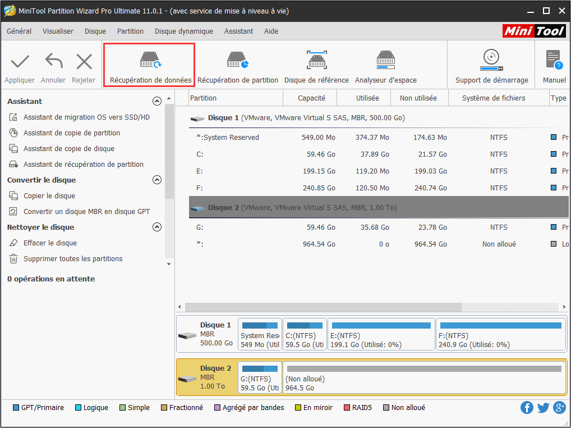Select the Disque 1 drive icon in disk map

click(187, 335)
